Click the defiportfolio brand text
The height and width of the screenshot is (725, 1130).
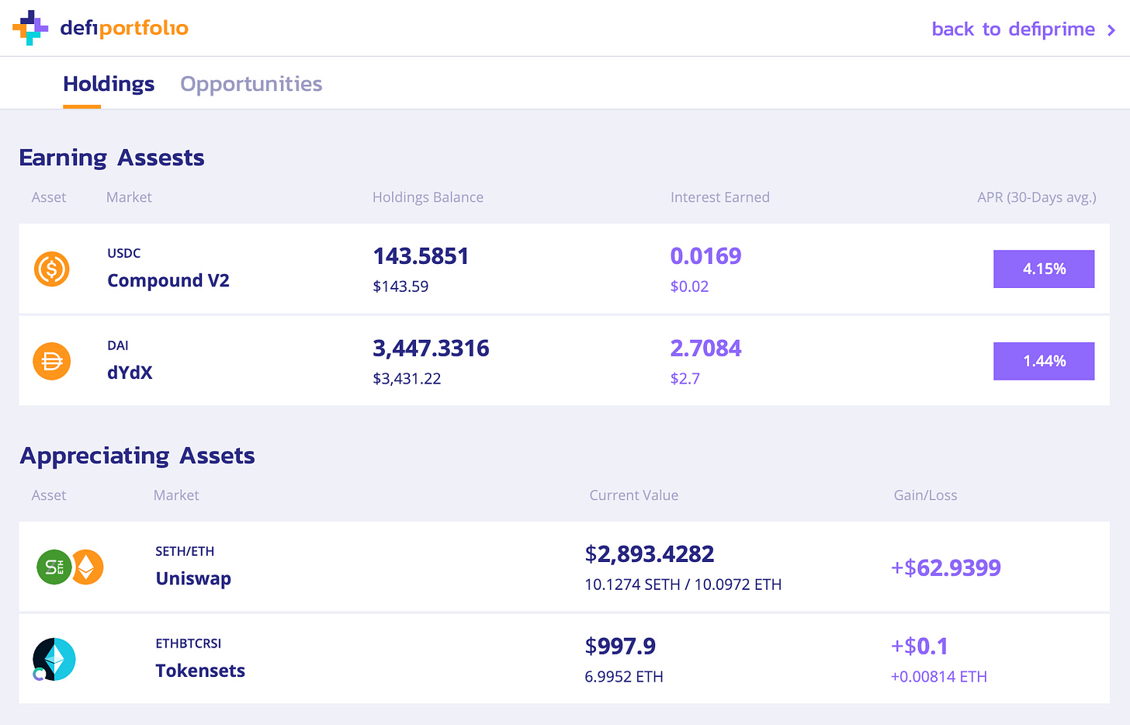click(x=124, y=28)
